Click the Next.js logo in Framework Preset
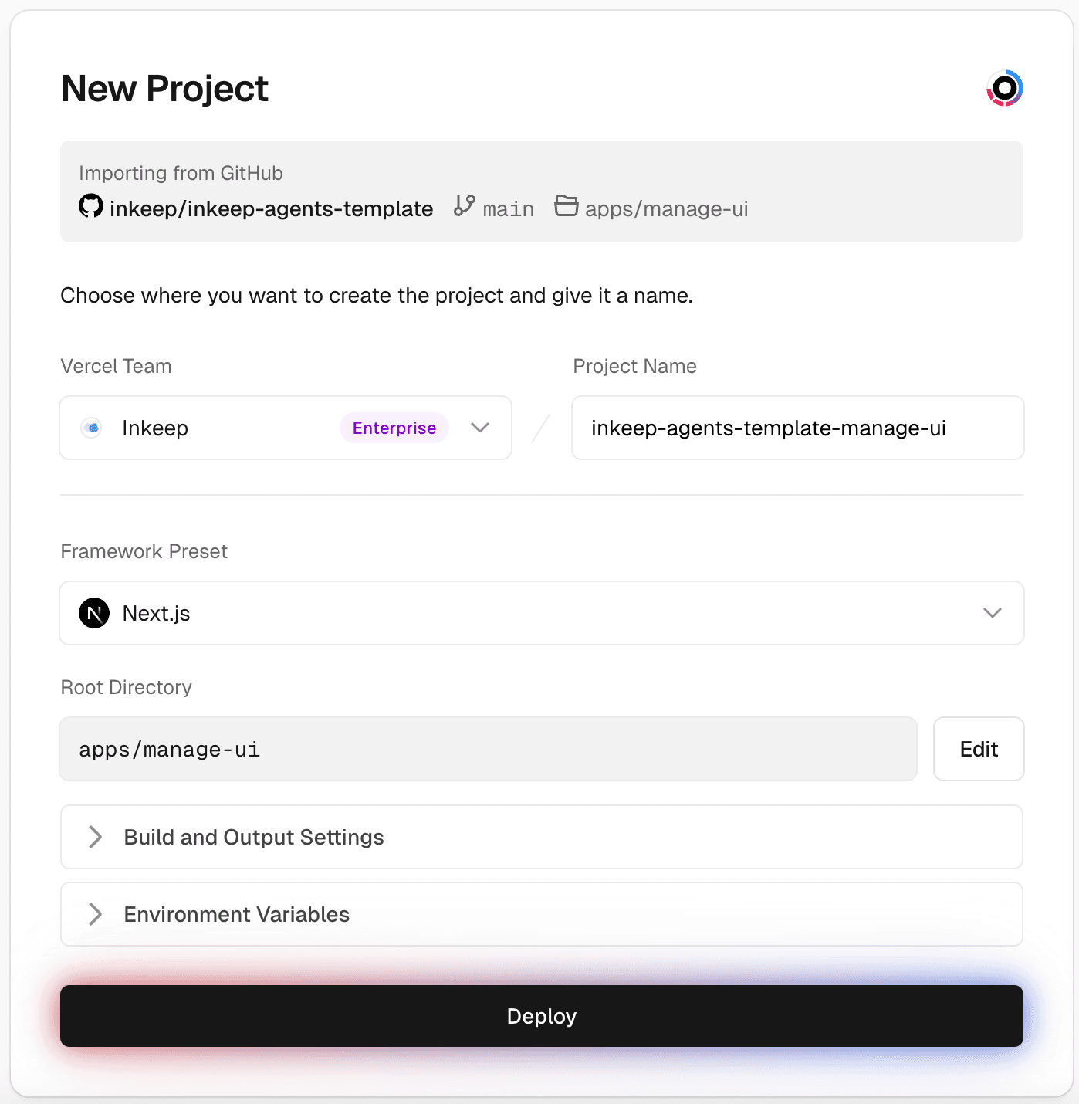Viewport: 1079px width, 1104px height. [x=94, y=613]
